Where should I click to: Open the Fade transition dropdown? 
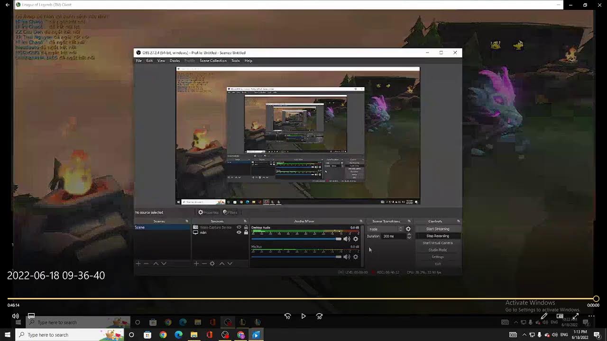pyautogui.click(x=386, y=229)
